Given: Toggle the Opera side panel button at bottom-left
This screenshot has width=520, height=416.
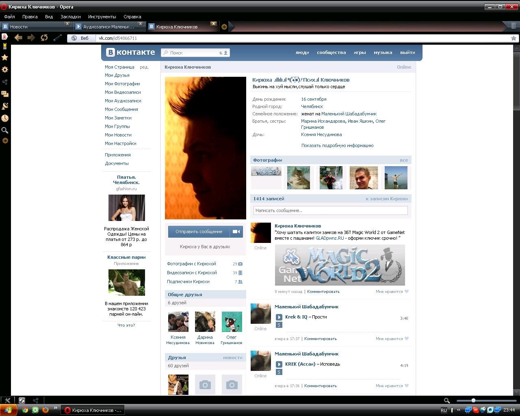Looking at the screenshot, I should [x=7, y=400].
